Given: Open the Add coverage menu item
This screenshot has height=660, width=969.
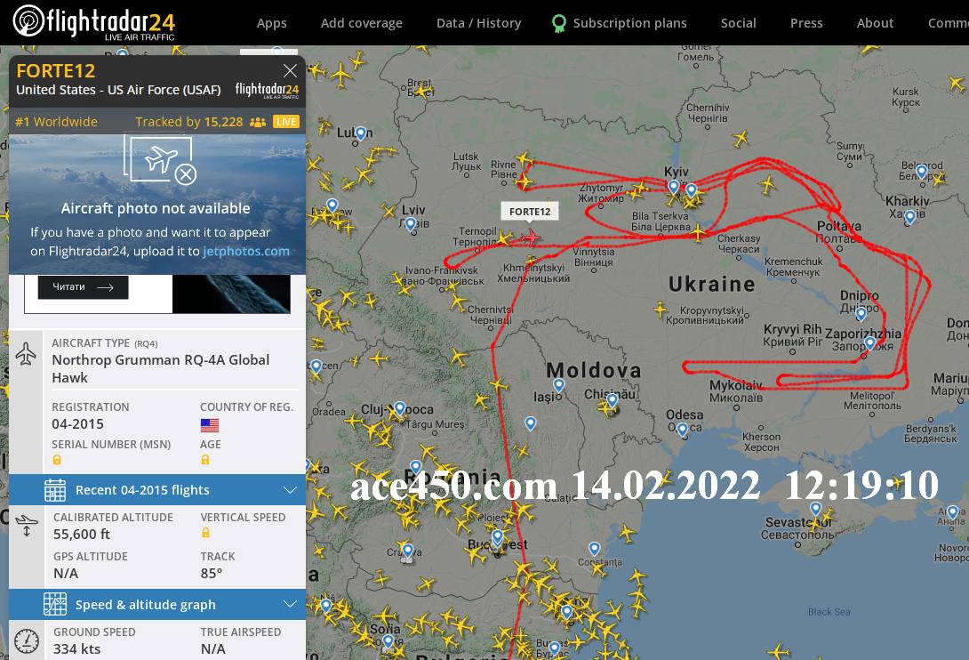Looking at the screenshot, I should pyautogui.click(x=362, y=23).
